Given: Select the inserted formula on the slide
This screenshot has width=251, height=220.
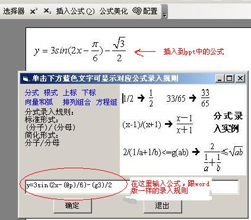Looking at the screenshot, I should pos(80,49).
